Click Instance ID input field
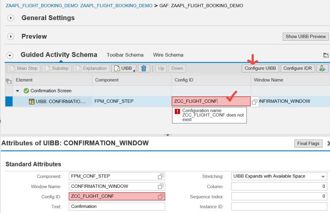This screenshot has width=330, height=213. click(x=279, y=206)
